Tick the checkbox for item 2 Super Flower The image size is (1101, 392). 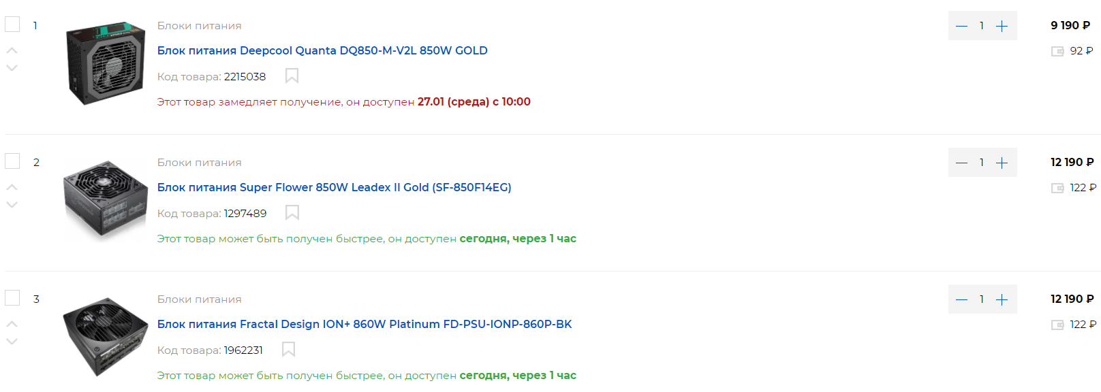pyautogui.click(x=12, y=161)
